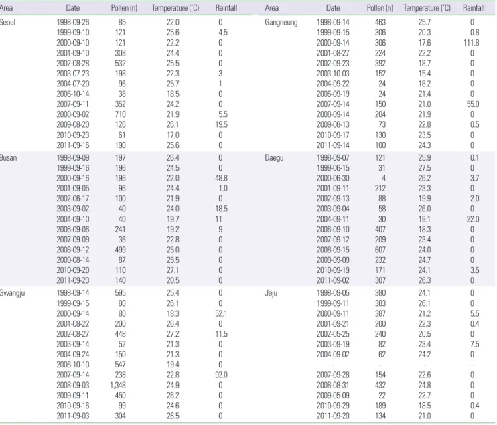The image size is (497, 425).
Task: Select date 2002-05-25
Action: click(x=333, y=334)
